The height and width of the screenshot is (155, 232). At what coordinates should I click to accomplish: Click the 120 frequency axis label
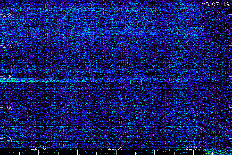(x=8, y=139)
